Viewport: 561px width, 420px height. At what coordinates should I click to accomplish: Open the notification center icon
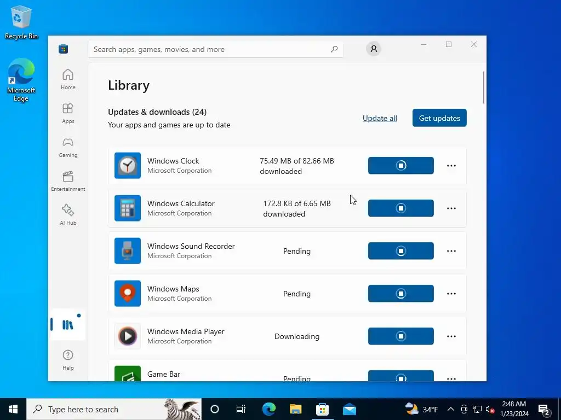pos(544,409)
